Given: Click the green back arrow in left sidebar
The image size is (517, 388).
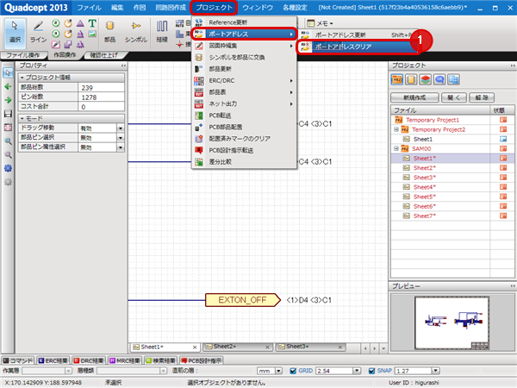Looking at the screenshot, I should click(x=8, y=86).
